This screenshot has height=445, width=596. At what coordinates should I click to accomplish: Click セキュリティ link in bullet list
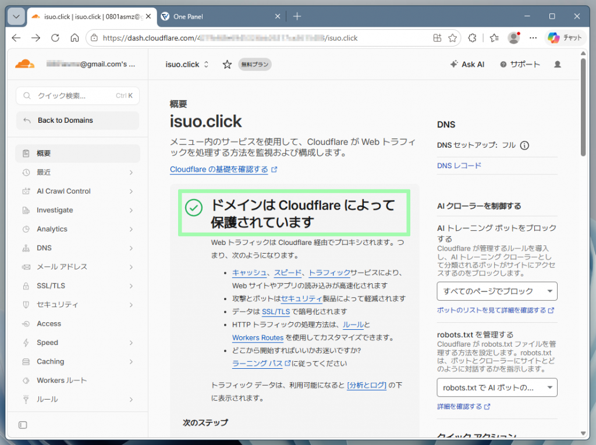[x=301, y=298]
